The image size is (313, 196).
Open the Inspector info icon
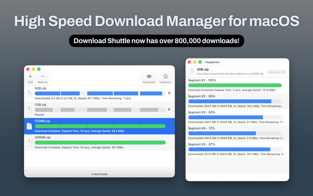click(165, 76)
